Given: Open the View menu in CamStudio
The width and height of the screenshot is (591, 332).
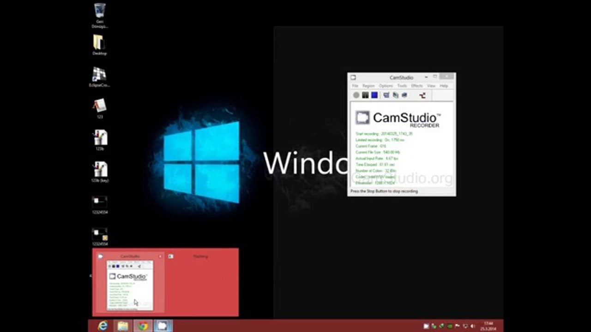Looking at the screenshot, I should coord(431,86).
